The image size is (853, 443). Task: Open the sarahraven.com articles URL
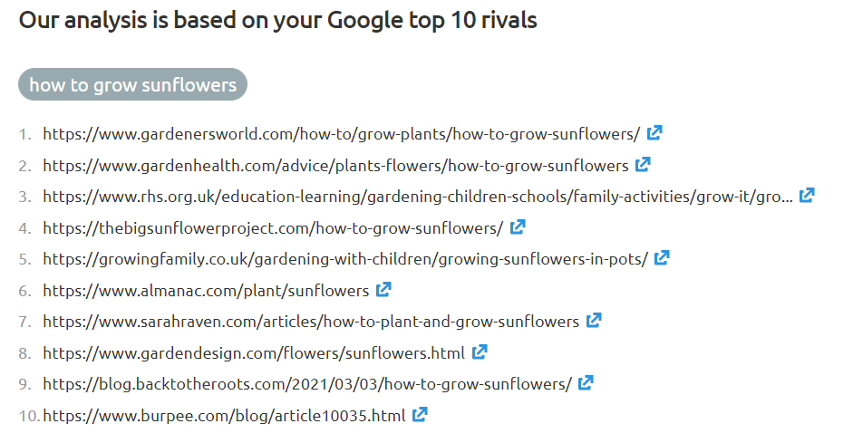[311, 322]
